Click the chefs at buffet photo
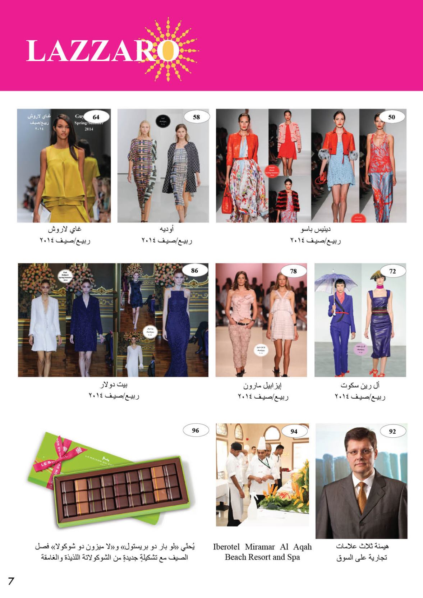 (262, 475)
